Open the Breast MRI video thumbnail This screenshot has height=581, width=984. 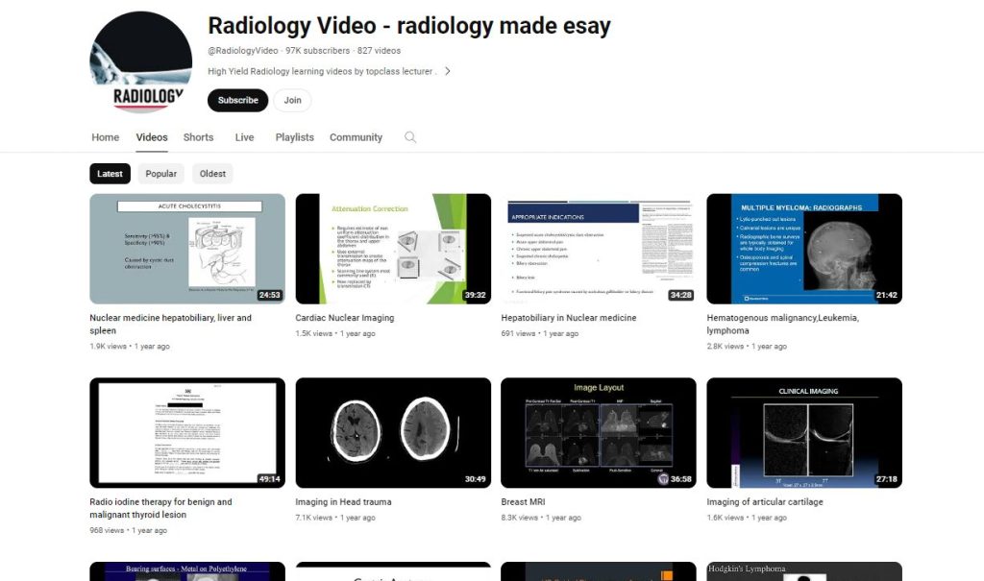(599, 433)
